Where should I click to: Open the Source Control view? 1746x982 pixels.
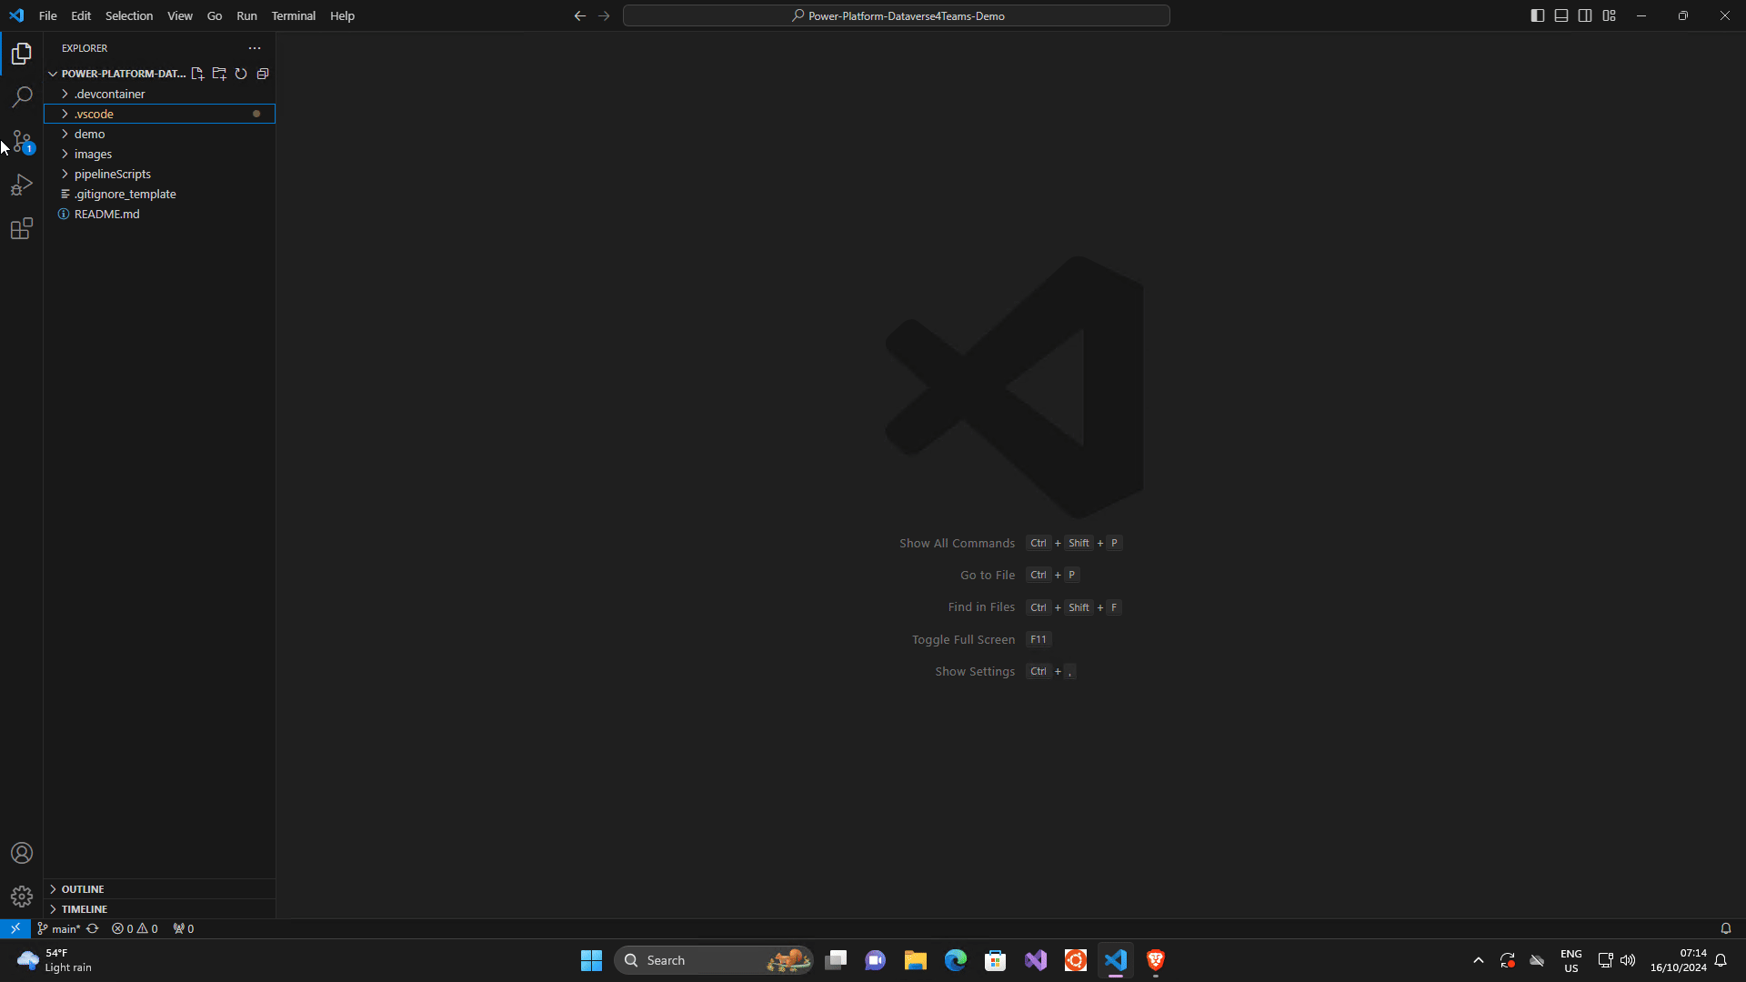(22, 141)
